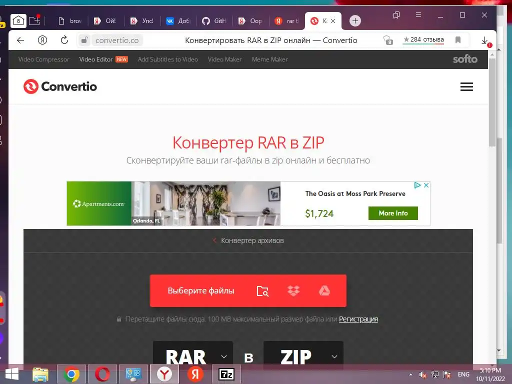
Task: Open Video Maker link
Action: [x=224, y=59]
